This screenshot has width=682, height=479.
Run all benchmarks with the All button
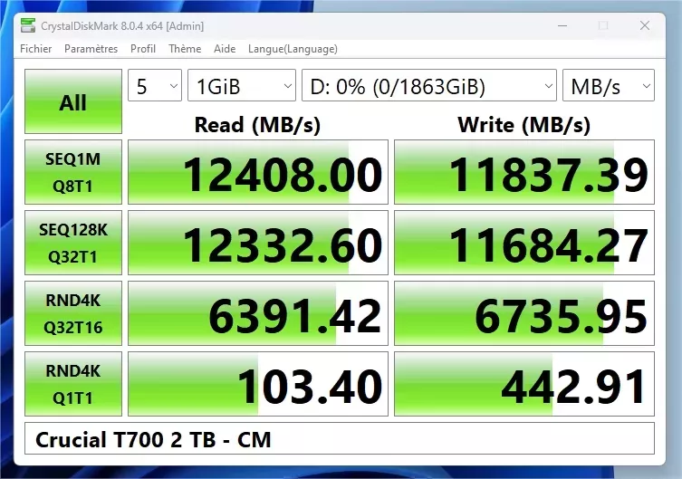coord(73,101)
